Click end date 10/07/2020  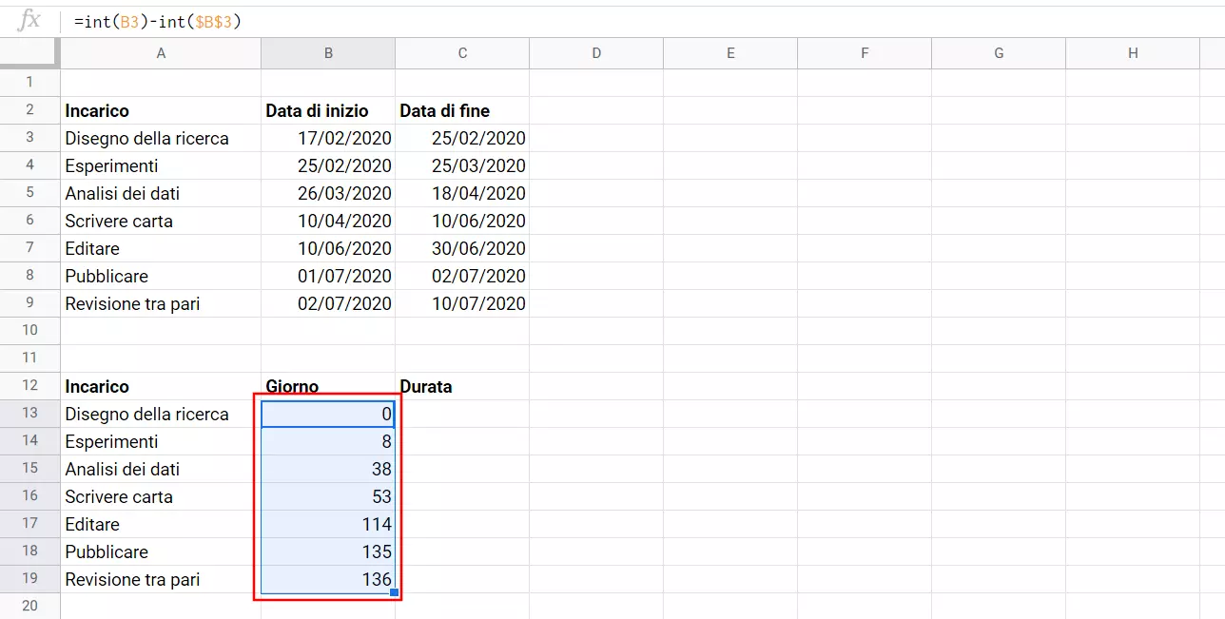pos(462,303)
